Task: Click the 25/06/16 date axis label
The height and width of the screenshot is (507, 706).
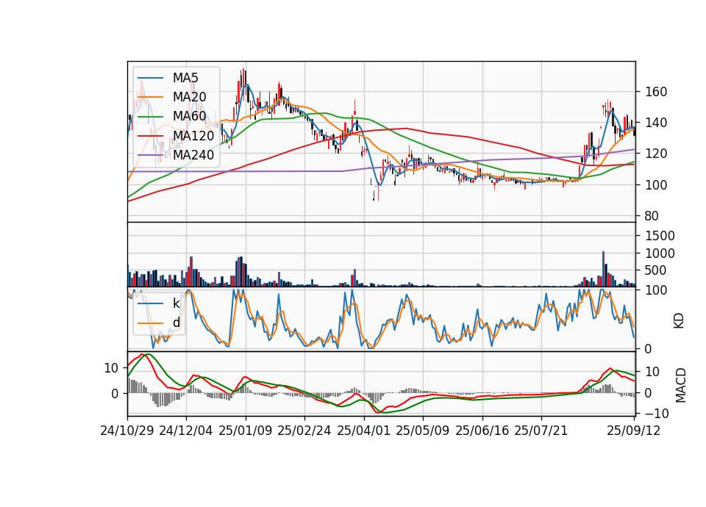Action: click(x=482, y=431)
